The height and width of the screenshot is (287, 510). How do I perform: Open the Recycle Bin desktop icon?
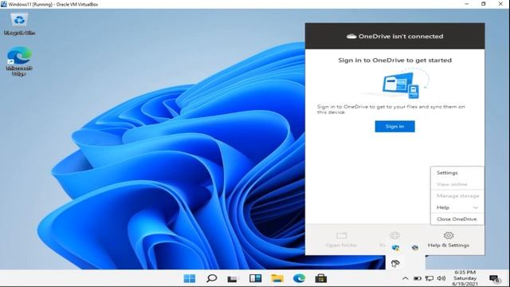click(19, 24)
